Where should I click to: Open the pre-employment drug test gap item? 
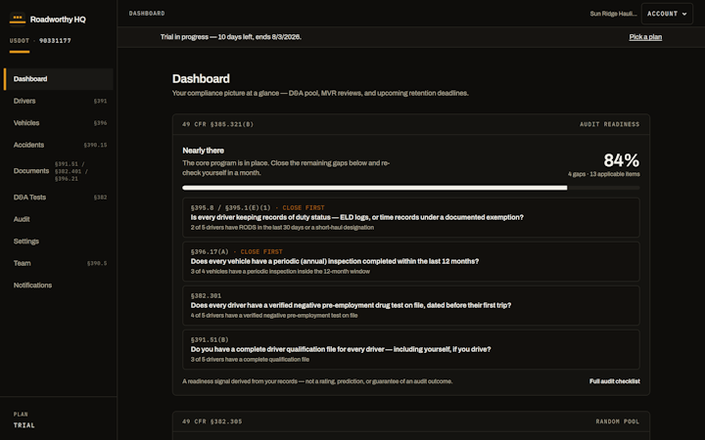(x=411, y=305)
